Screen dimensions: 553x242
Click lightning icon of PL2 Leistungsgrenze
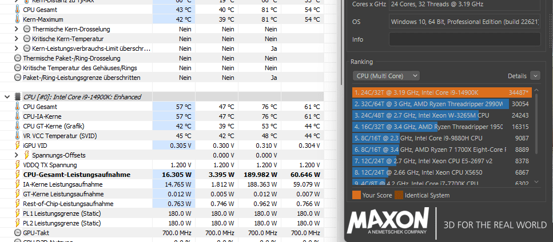point(18,223)
